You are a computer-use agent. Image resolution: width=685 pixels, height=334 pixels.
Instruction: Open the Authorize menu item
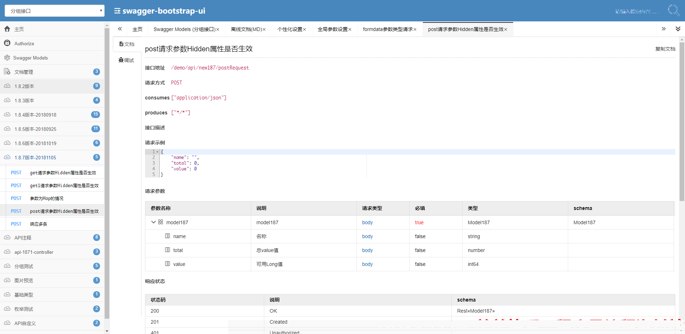(x=52, y=43)
